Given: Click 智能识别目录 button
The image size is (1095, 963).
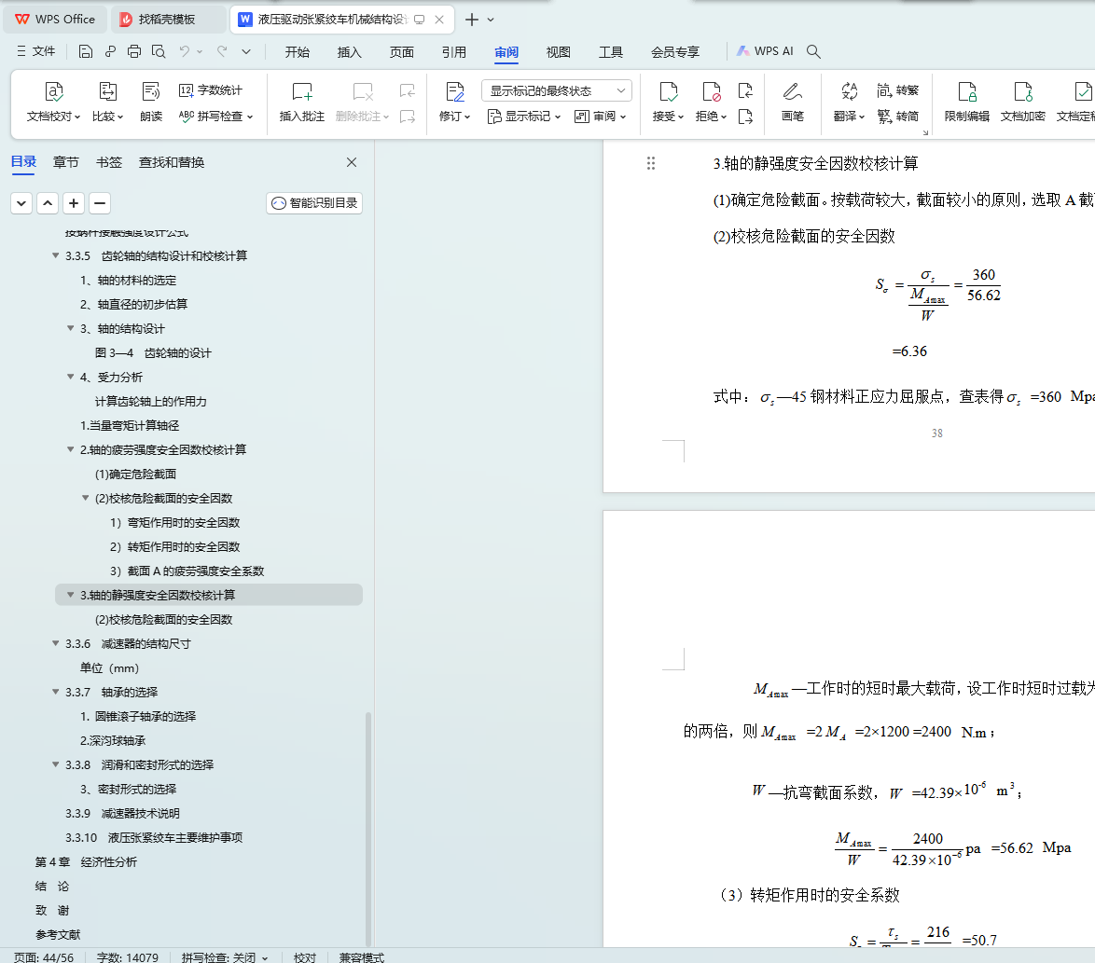Looking at the screenshot, I should 314,203.
